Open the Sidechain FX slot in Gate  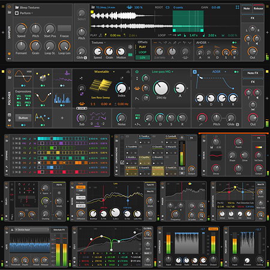pos(59,230)
